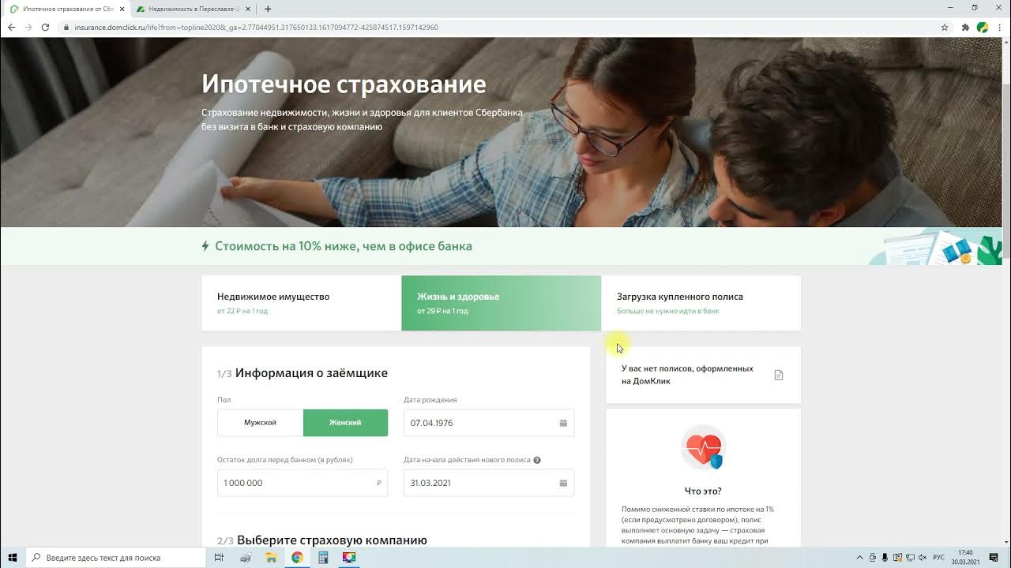The width and height of the screenshot is (1011, 568).
Task: Open the Windows notification center
Action: [x=994, y=558]
